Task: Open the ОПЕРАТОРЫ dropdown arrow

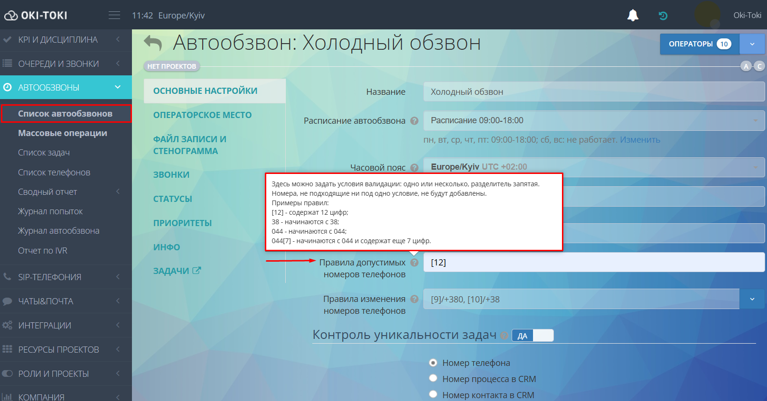Action: pyautogui.click(x=752, y=44)
